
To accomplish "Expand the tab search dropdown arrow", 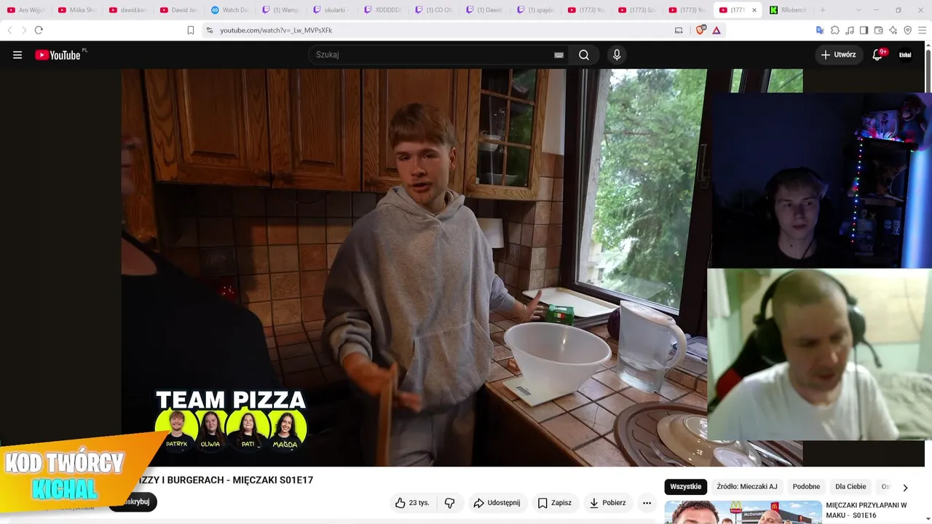I will point(858,10).
